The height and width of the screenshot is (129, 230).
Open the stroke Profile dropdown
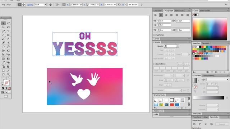[x=180, y=91]
